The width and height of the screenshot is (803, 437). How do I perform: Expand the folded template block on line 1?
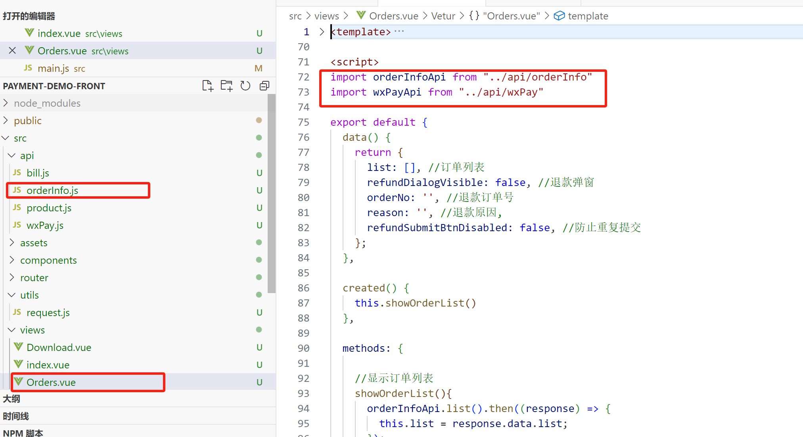coord(322,32)
